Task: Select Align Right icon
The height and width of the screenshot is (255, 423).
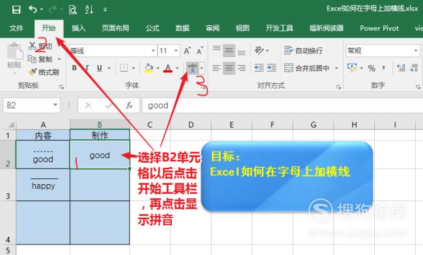Action: (241, 68)
